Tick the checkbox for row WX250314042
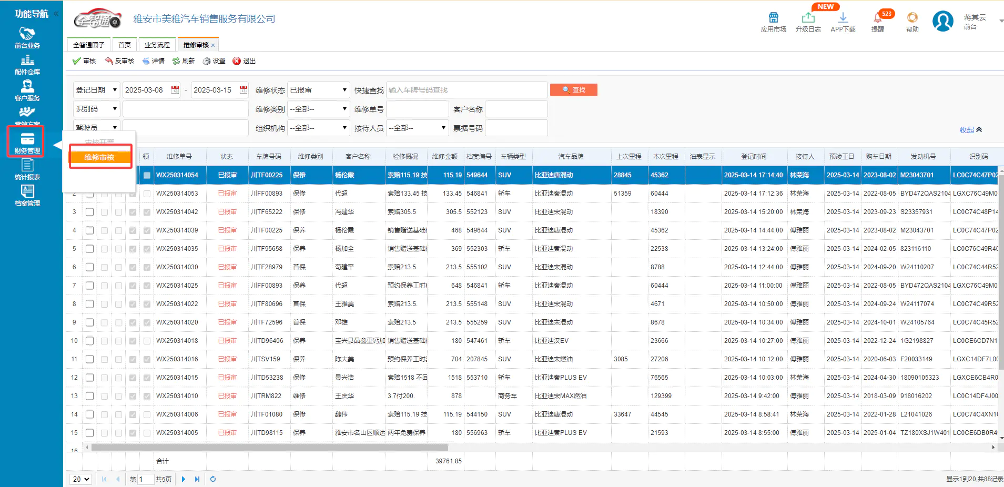Viewport: 1004px width, 487px height. [x=90, y=212]
